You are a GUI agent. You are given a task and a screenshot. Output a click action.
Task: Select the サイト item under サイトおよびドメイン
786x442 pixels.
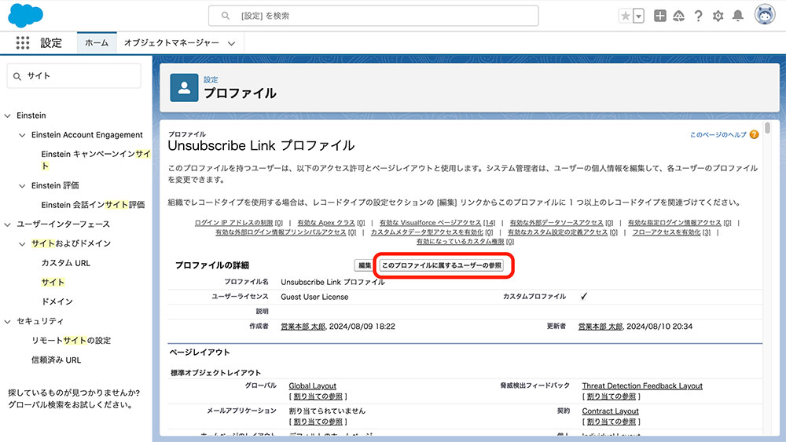click(x=53, y=283)
